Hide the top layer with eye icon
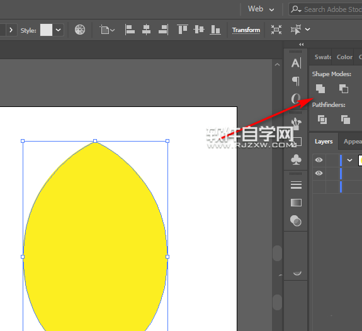Screen dimensions: 362x331 pyautogui.click(x=319, y=160)
